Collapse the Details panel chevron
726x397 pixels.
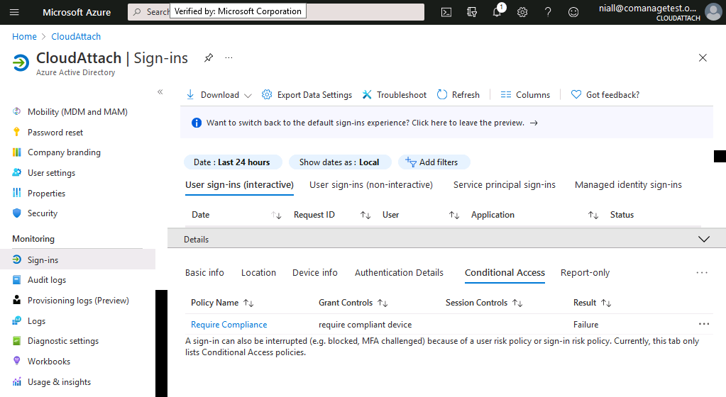(704, 239)
